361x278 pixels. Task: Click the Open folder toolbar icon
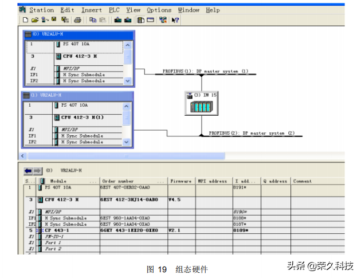coord(34,20)
